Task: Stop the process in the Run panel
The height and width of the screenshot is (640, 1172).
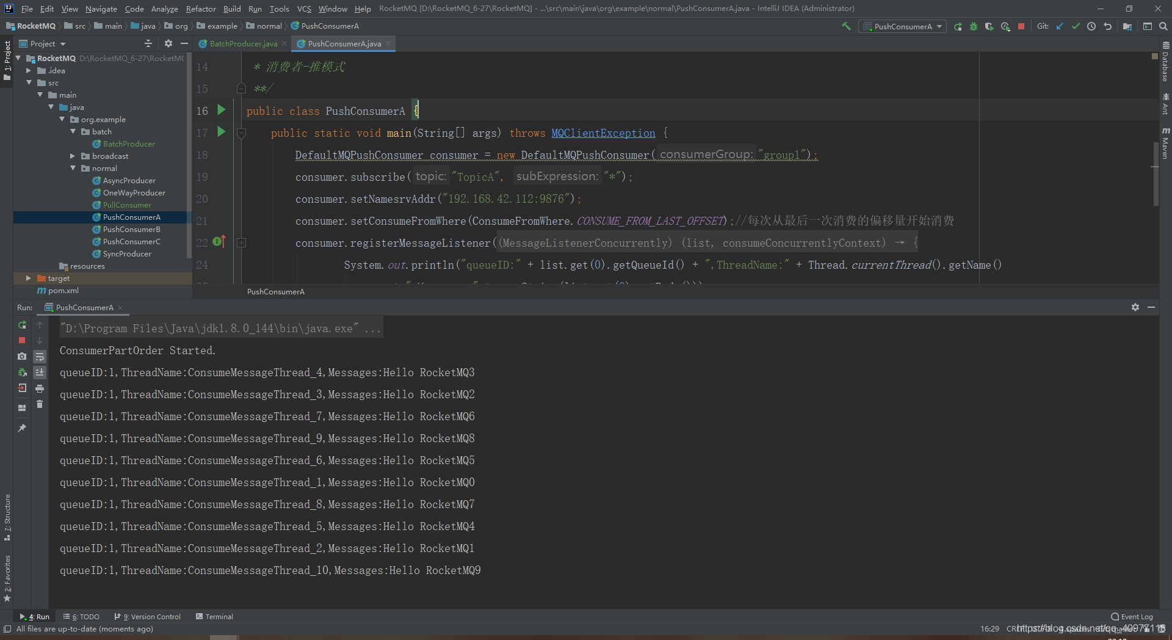Action: click(22, 340)
